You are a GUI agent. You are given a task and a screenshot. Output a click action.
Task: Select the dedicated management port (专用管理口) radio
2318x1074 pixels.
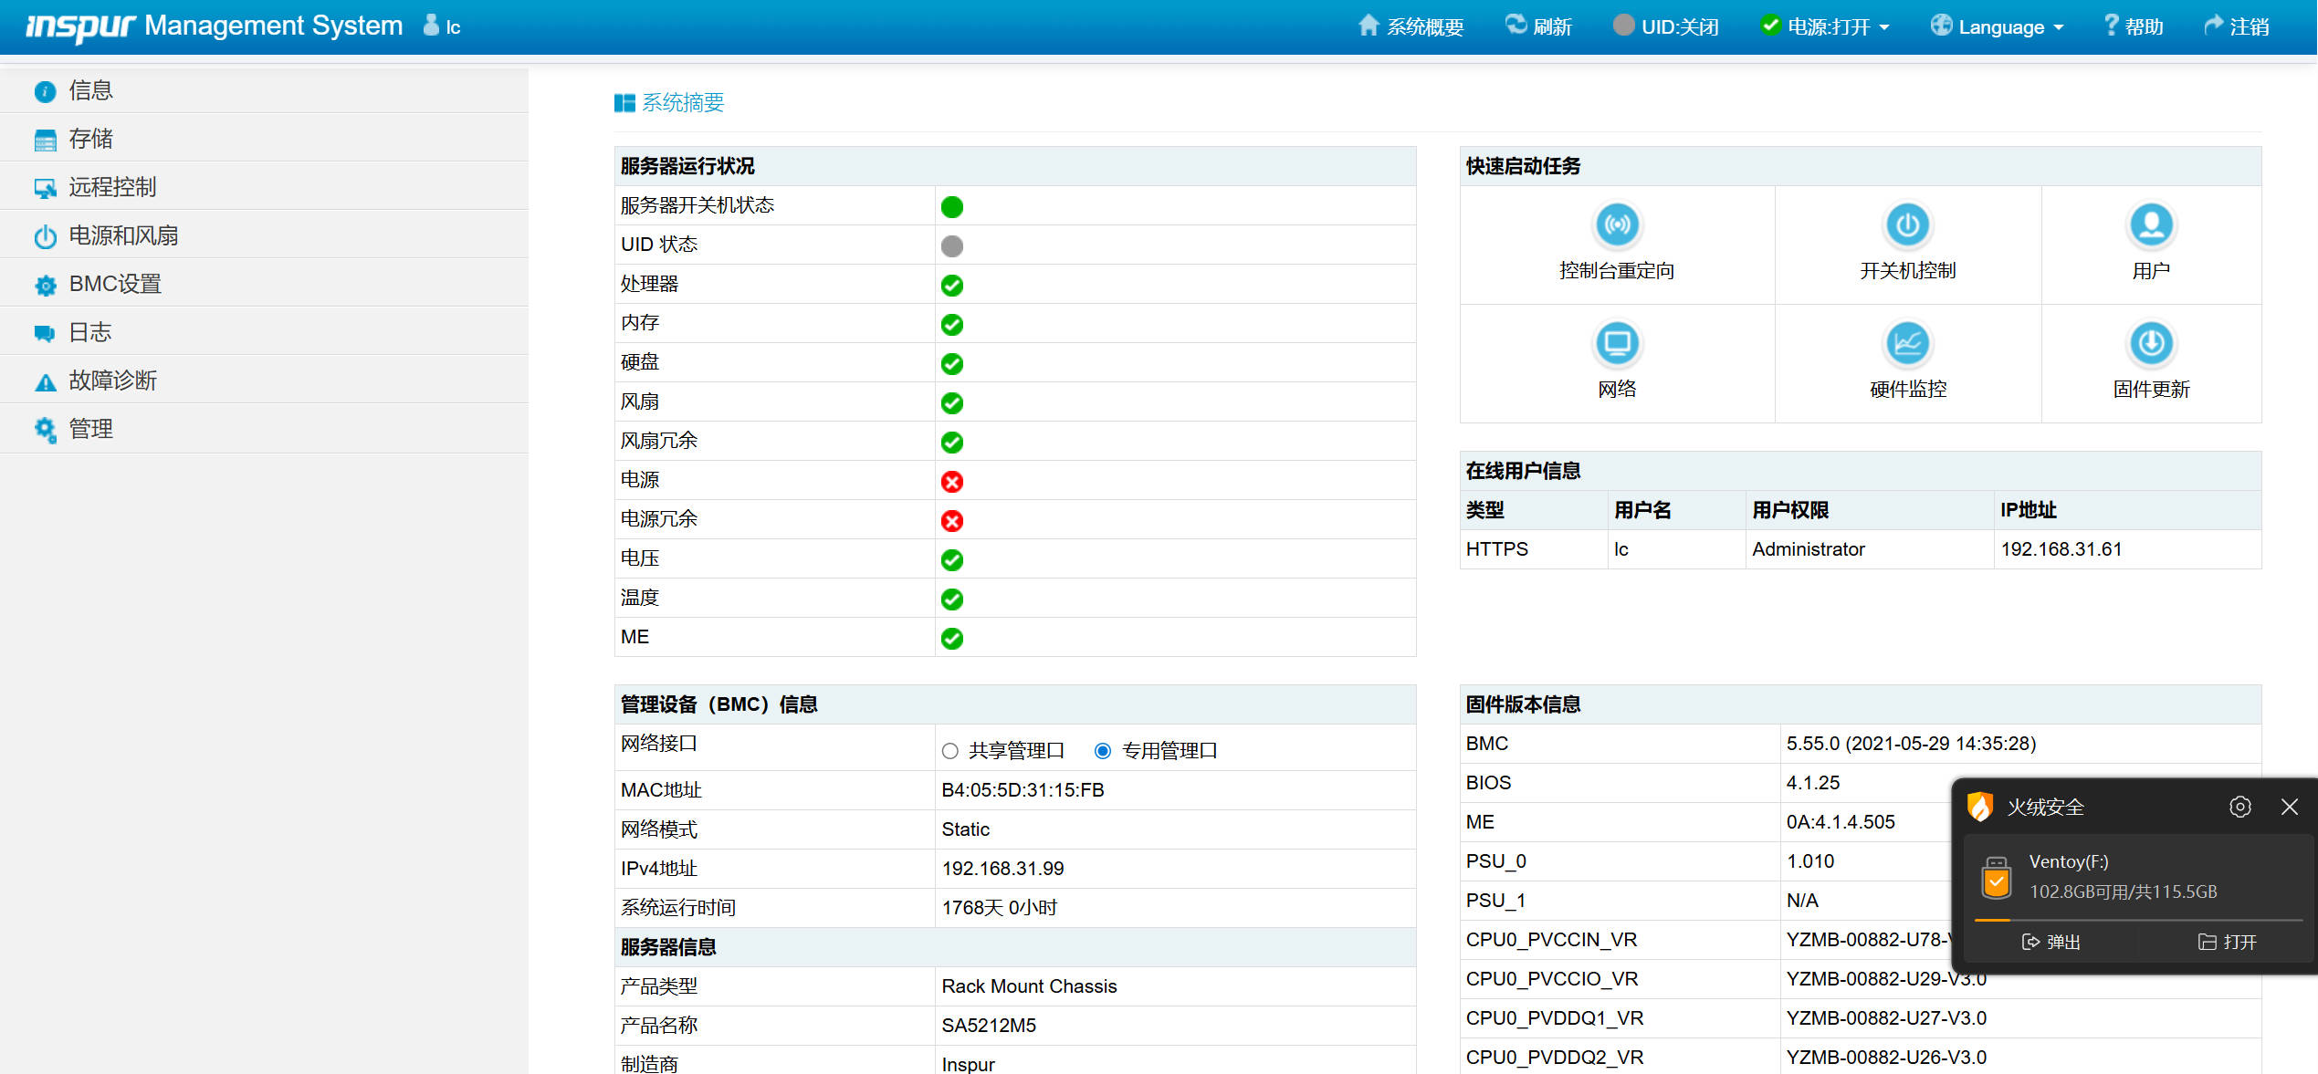1103,751
